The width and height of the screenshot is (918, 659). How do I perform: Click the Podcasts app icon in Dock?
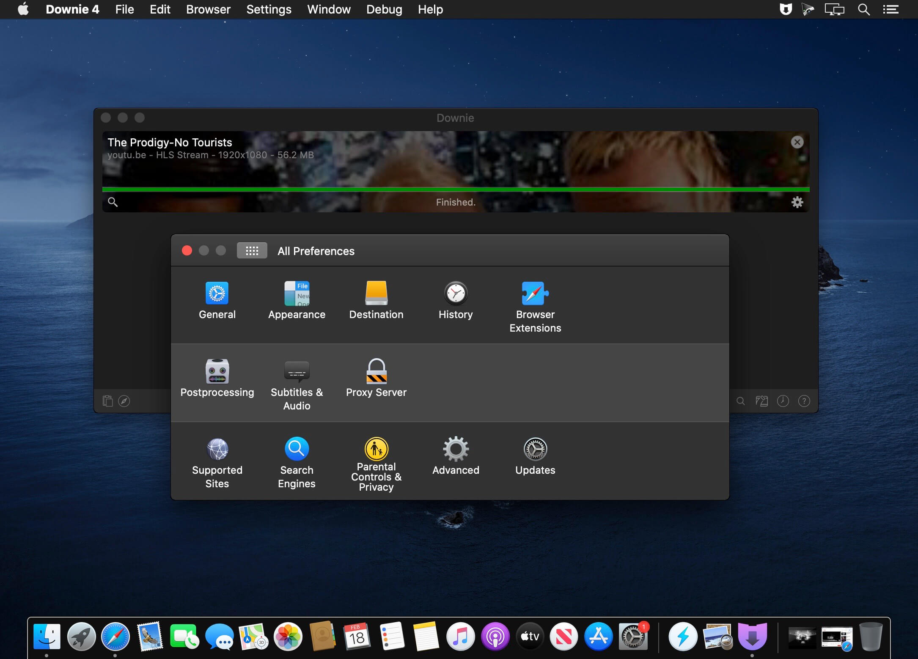pyautogui.click(x=495, y=635)
